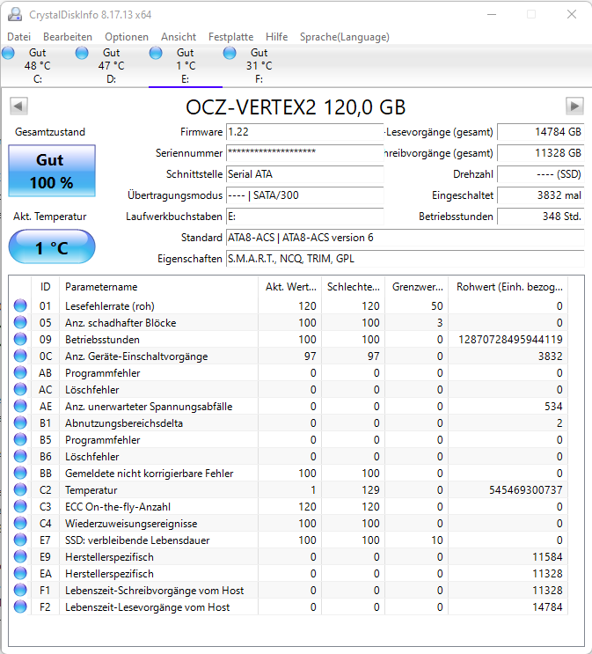Open the Bearbeiten menu

pos(68,37)
